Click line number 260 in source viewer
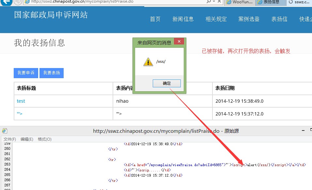The height and width of the screenshot is (190, 312). (x=7, y=148)
